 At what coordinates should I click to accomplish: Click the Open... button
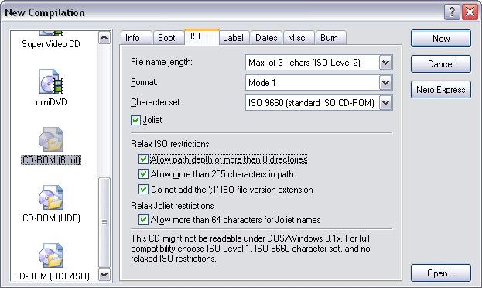(x=441, y=273)
